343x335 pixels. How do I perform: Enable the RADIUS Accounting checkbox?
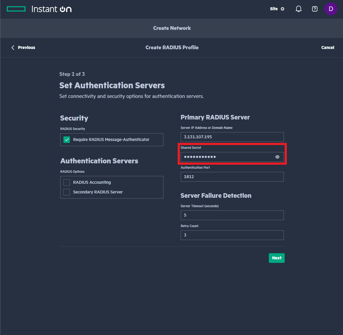pyautogui.click(x=67, y=182)
